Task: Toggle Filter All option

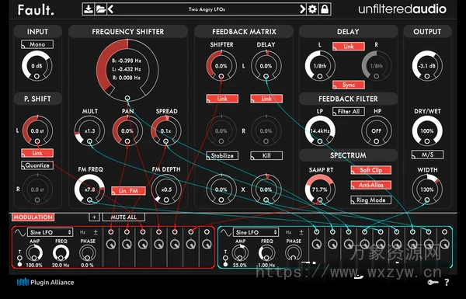Action: click(348, 112)
